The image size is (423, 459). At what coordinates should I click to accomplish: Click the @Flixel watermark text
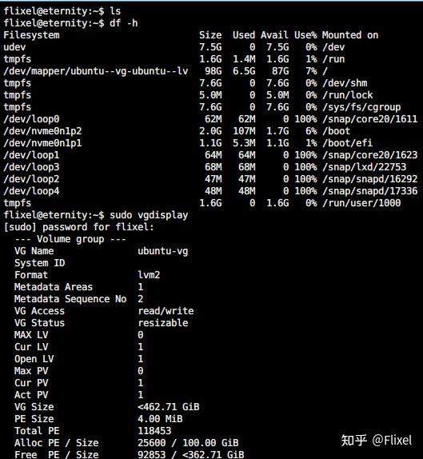pyautogui.click(x=392, y=441)
